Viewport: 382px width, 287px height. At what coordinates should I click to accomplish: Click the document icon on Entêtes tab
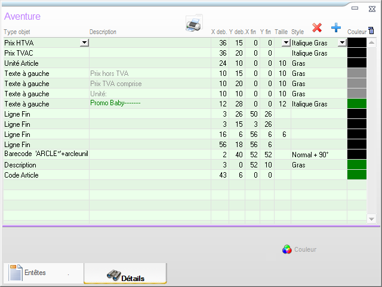pos(16,273)
